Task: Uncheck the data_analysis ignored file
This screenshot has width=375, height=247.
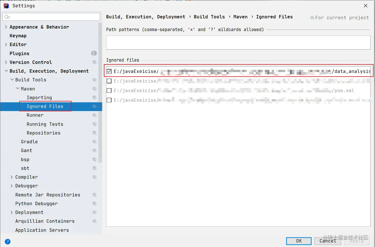Action: click(109, 71)
